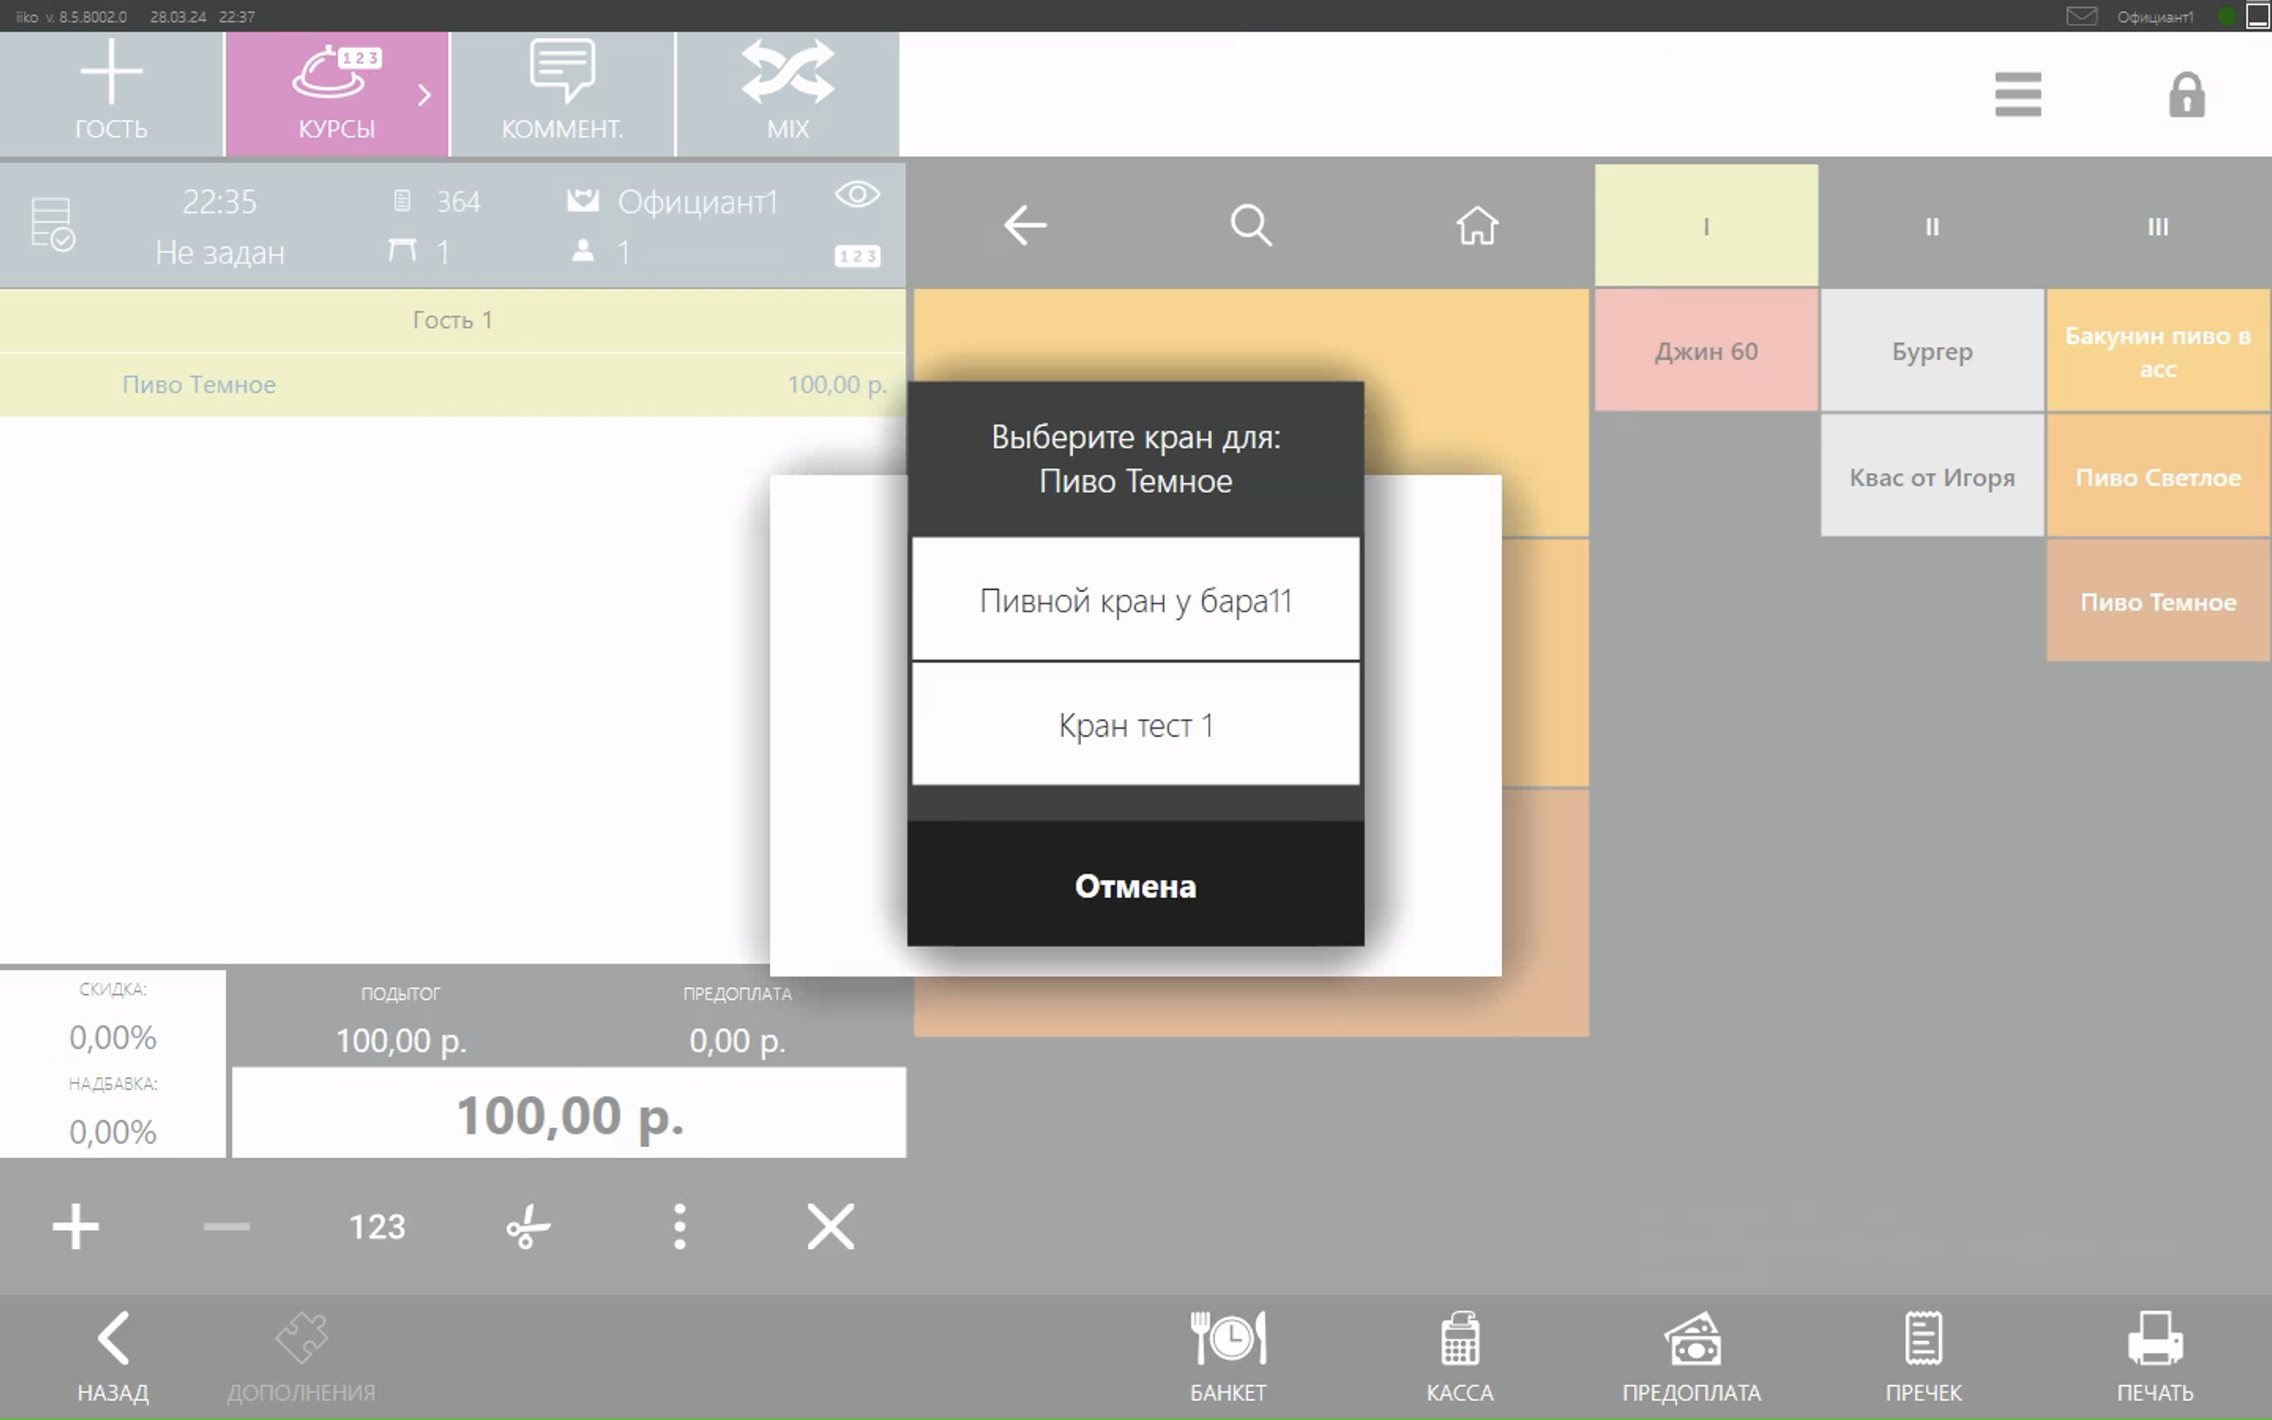
Task: Open the hamburger main menu
Action: point(2017,95)
